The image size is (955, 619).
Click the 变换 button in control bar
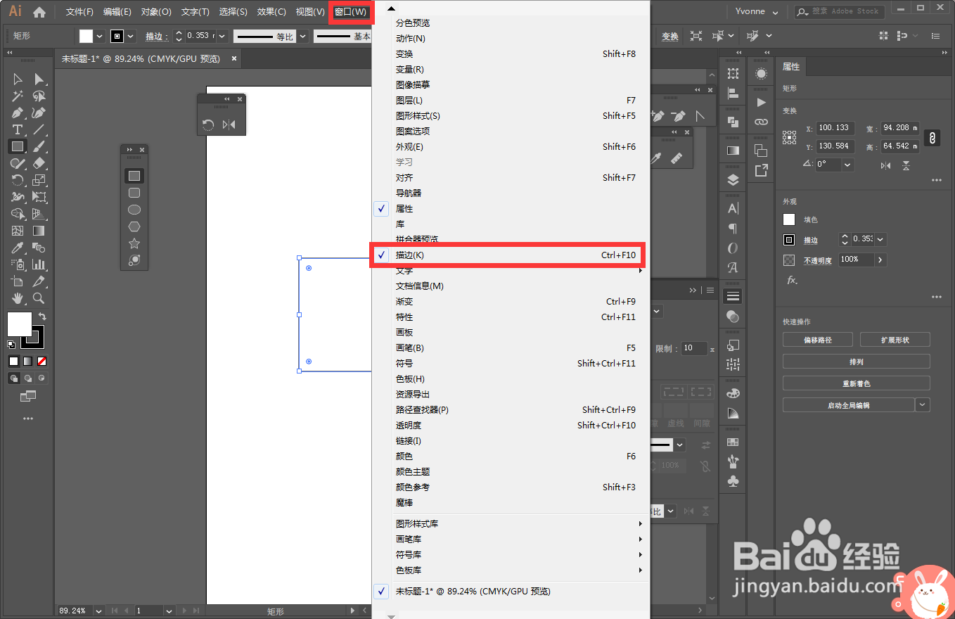coord(670,36)
